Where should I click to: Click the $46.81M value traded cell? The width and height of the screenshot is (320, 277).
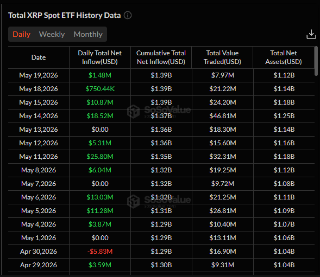(x=223, y=116)
